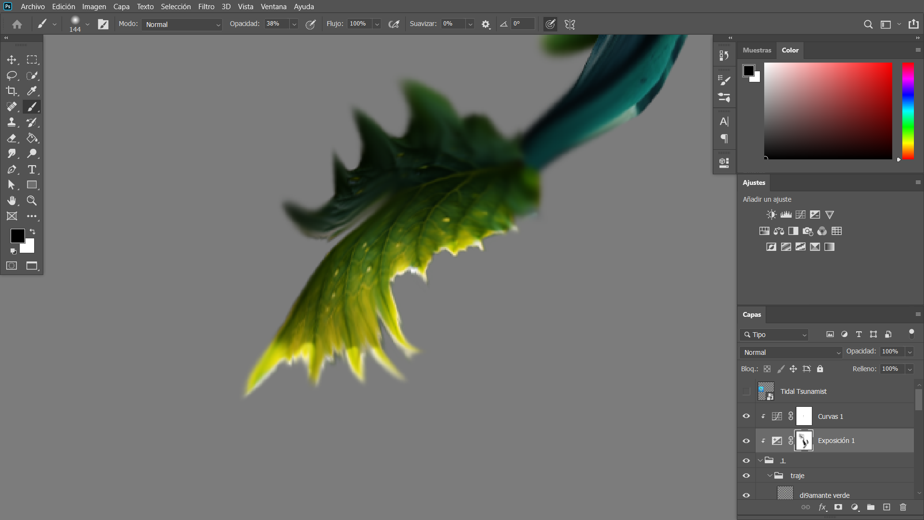Open the layer blend mode dropdown
The image size is (924, 520).
791,352
